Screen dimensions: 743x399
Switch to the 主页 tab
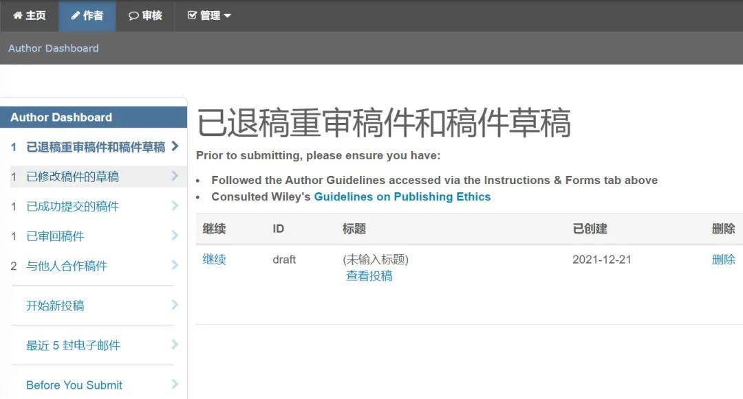tap(29, 15)
